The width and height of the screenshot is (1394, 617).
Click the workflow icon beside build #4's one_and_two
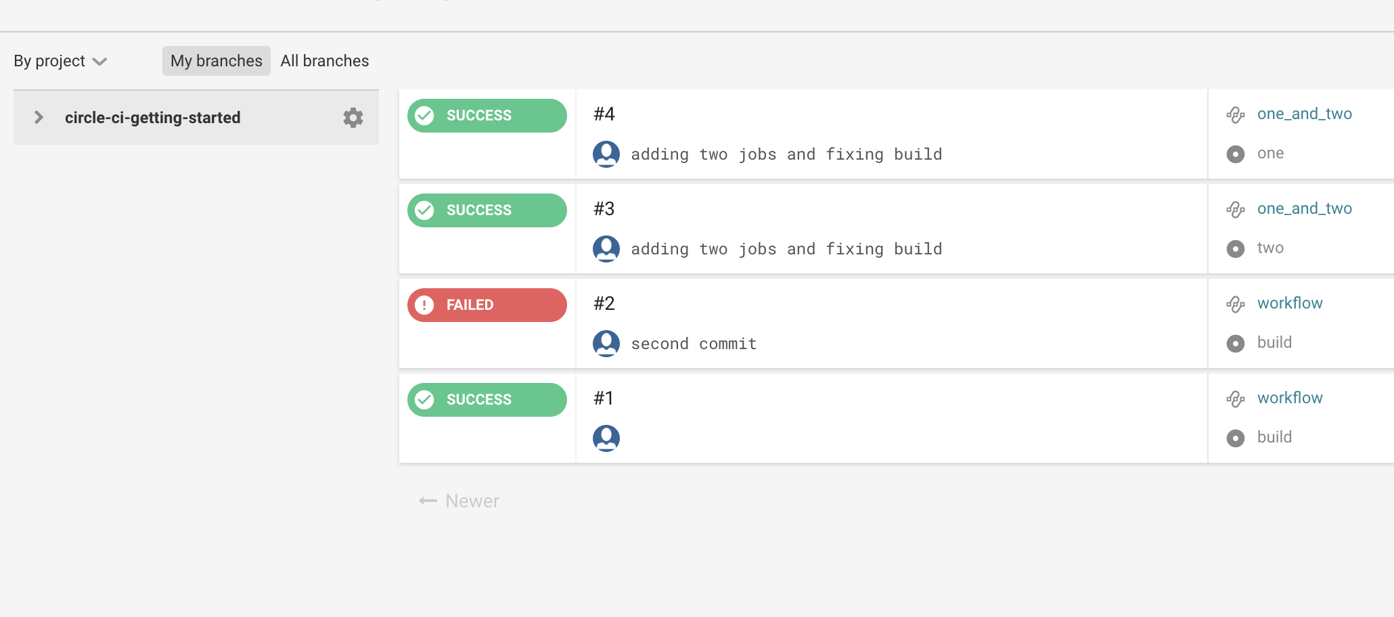(1235, 115)
